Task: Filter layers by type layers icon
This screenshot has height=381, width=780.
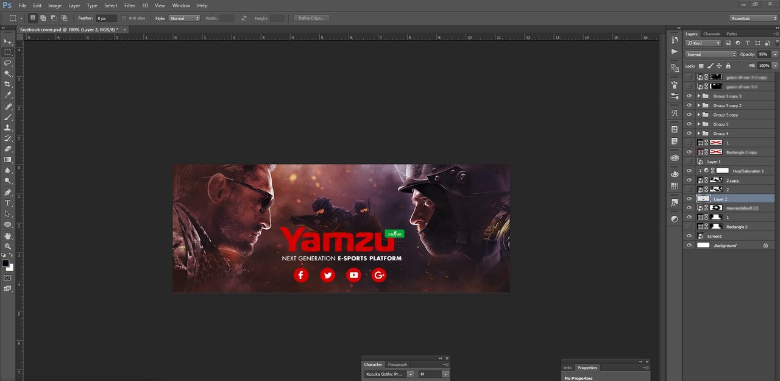Action: pyautogui.click(x=748, y=43)
